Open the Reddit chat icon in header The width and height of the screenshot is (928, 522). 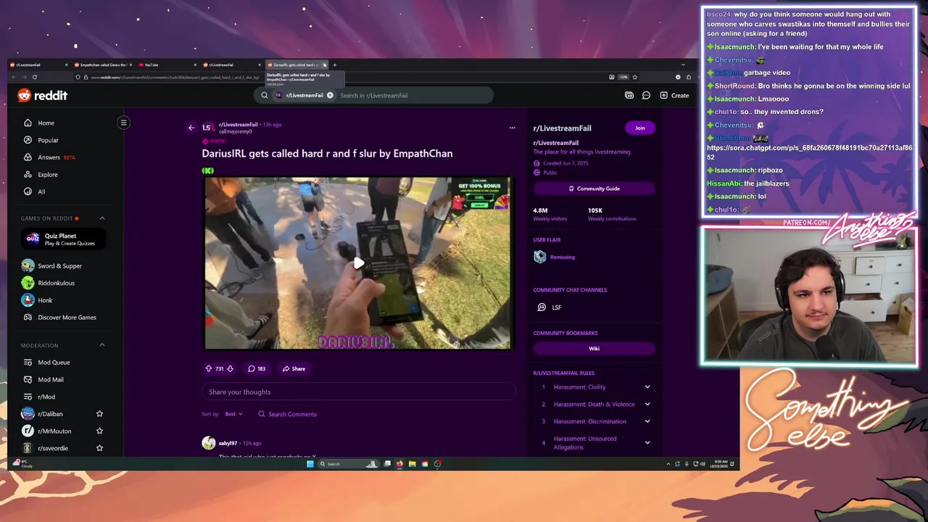pos(646,95)
